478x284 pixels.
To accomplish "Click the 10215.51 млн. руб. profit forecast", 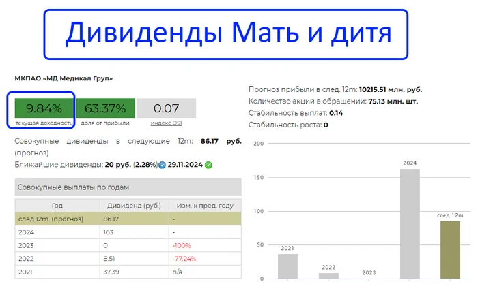I will tap(391, 90).
